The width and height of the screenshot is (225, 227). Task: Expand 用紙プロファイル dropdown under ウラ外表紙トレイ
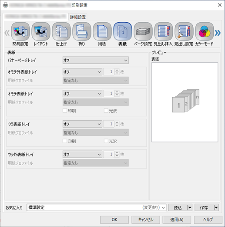tap(96, 163)
